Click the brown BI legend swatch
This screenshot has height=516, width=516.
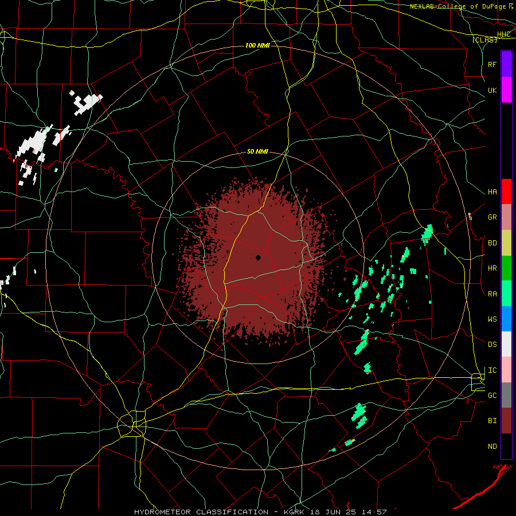tap(506, 421)
